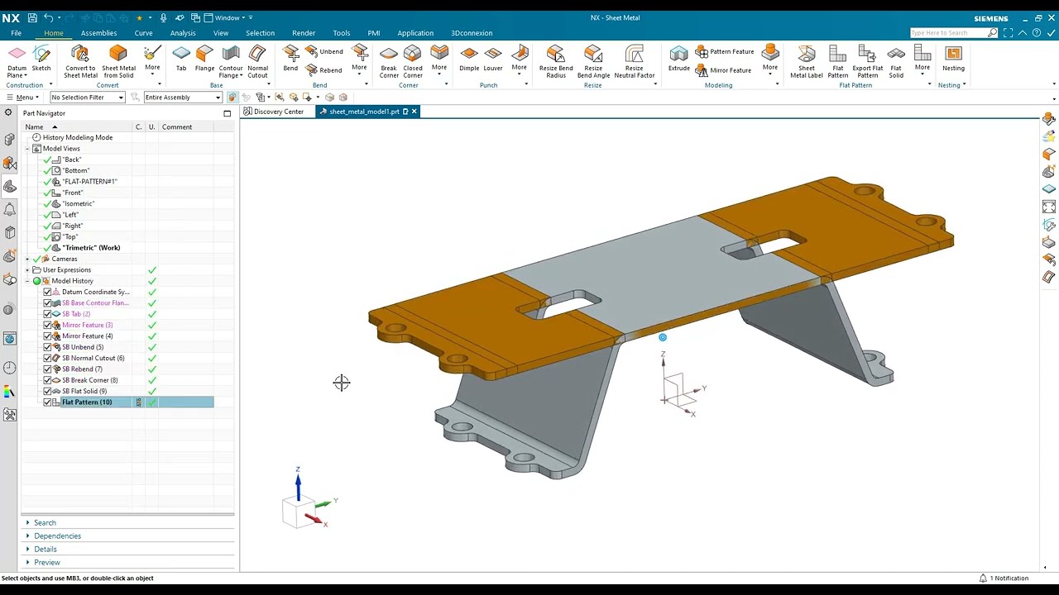This screenshot has height=595, width=1059.
Task: Open the Entire Assembly scope dropdown
Action: point(183,98)
